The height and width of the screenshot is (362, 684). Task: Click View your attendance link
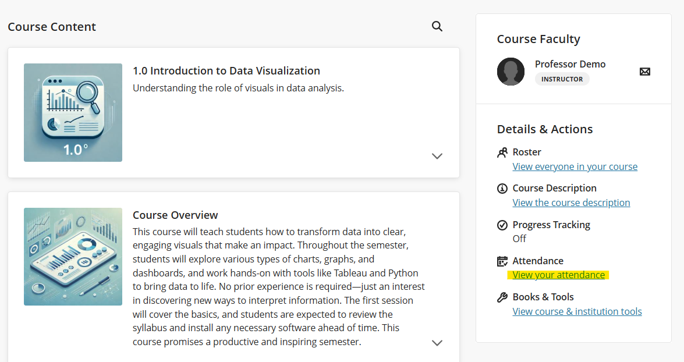coord(558,275)
